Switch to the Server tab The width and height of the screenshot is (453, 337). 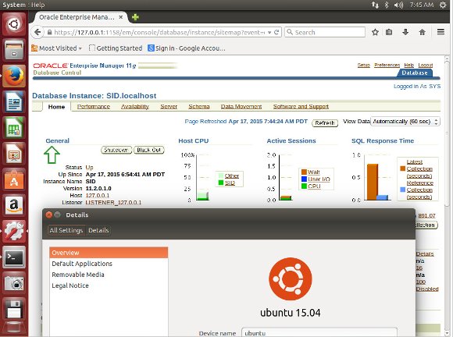coord(169,106)
